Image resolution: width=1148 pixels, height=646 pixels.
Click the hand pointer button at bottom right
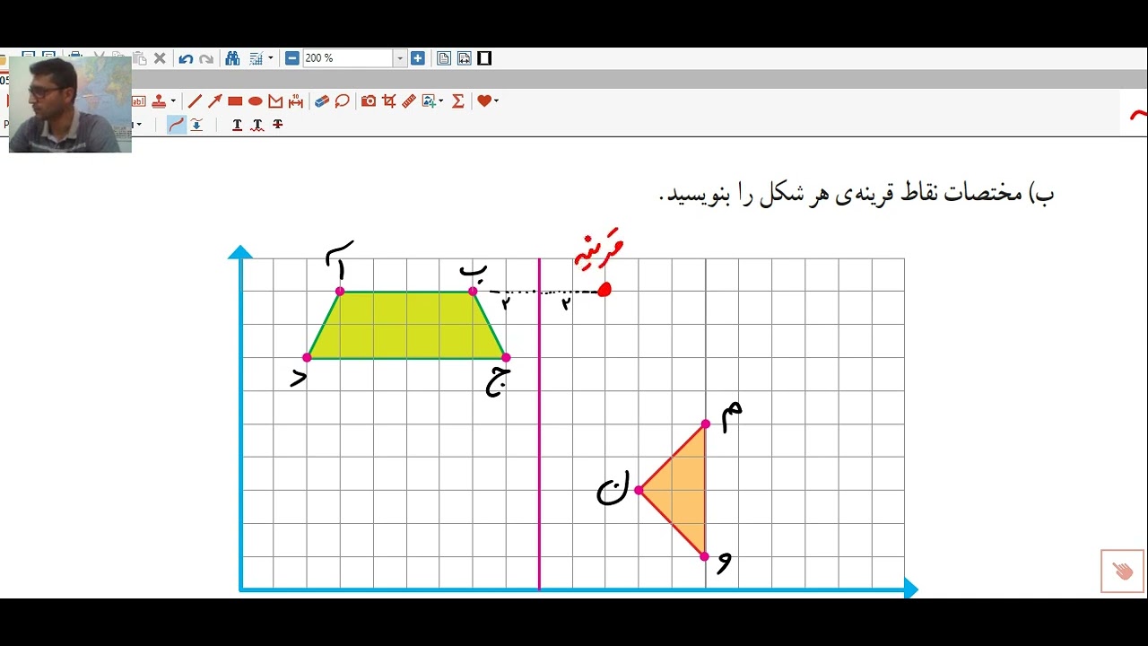[x=1123, y=571]
